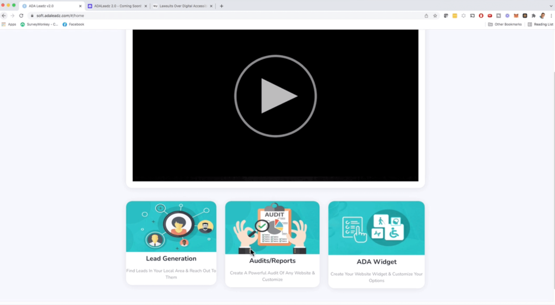Open a new browser tab with plus icon

pyautogui.click(x=222, y=6)
